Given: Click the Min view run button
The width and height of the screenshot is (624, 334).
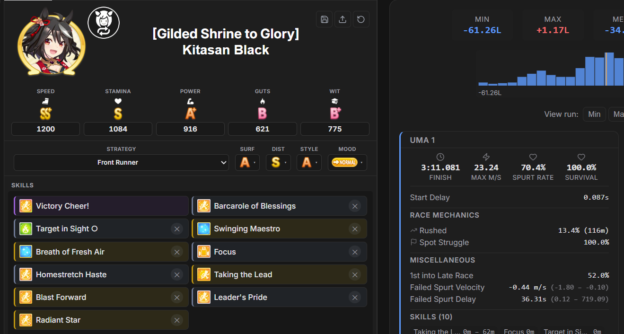Looking at the screenshot, I should [x=594, y=114].
